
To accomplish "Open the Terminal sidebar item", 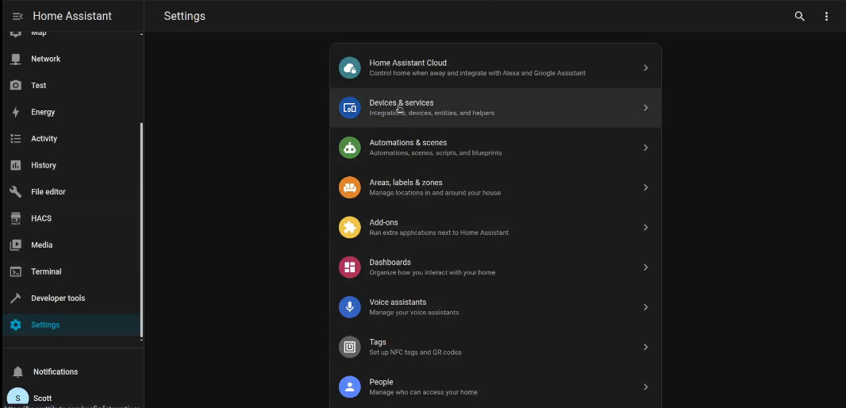I will tap(46, 271).
